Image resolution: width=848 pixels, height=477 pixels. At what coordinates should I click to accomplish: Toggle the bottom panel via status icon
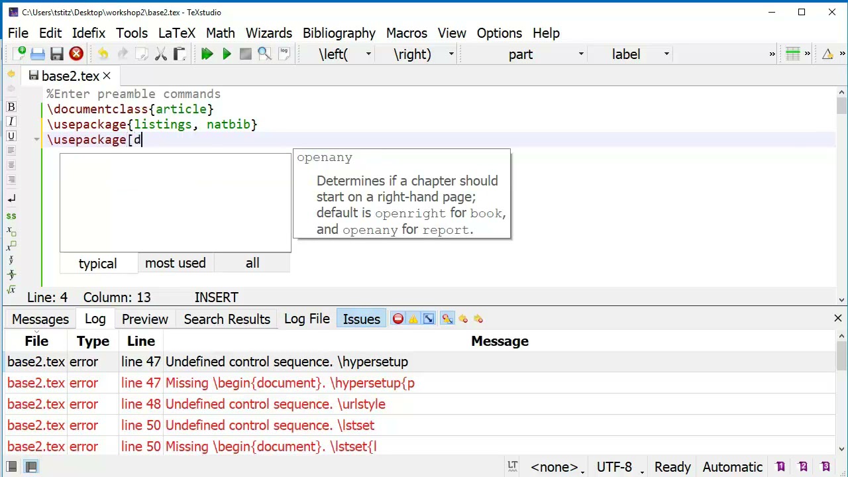(x=31, y=466)
